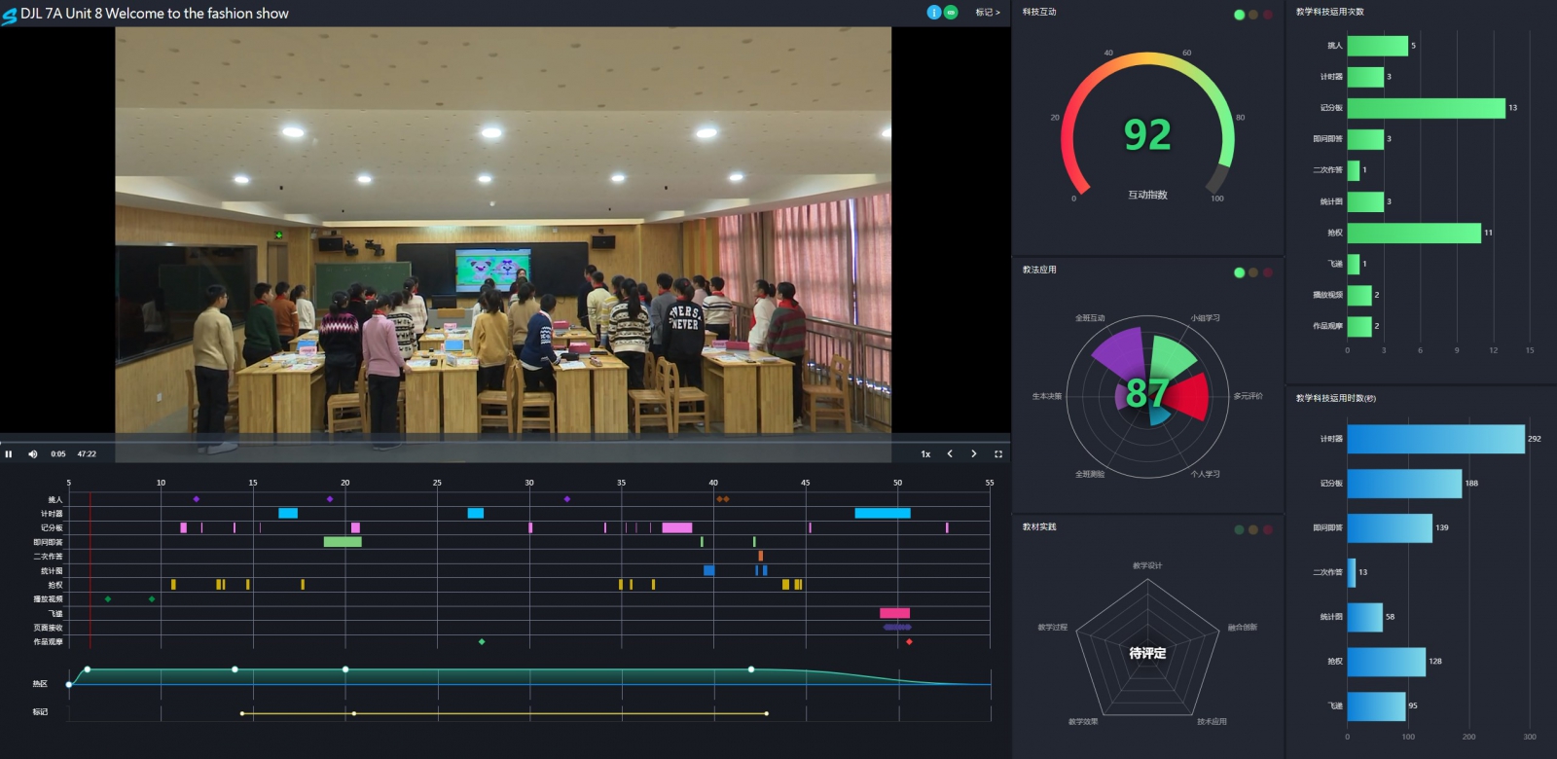1557x759 pixels.
Task: Select red indicator dot in 教材实践 panel
Action: [1268, 530]
